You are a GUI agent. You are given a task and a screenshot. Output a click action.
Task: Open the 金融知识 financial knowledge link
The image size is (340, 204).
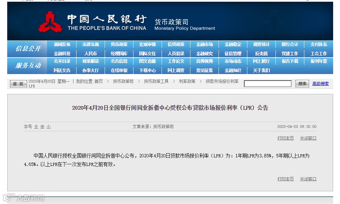point(233,70)
